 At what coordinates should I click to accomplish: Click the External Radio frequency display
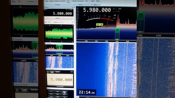click(x=60, y=80)
